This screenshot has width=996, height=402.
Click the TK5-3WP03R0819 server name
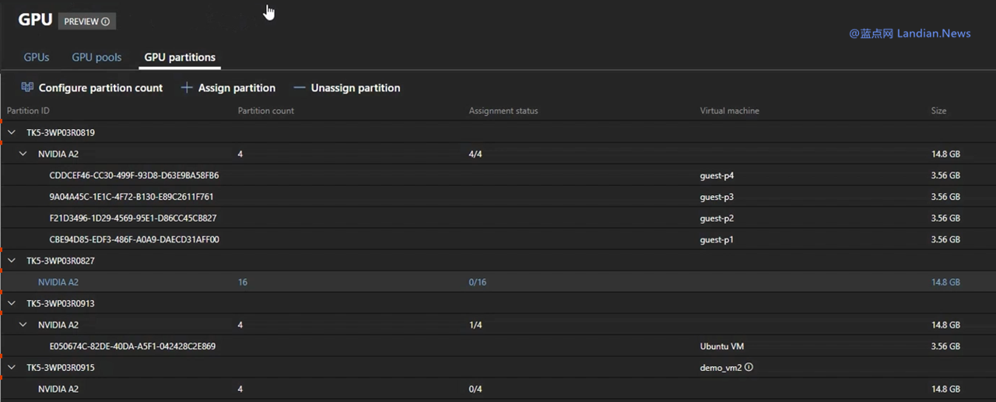point(61,133)
